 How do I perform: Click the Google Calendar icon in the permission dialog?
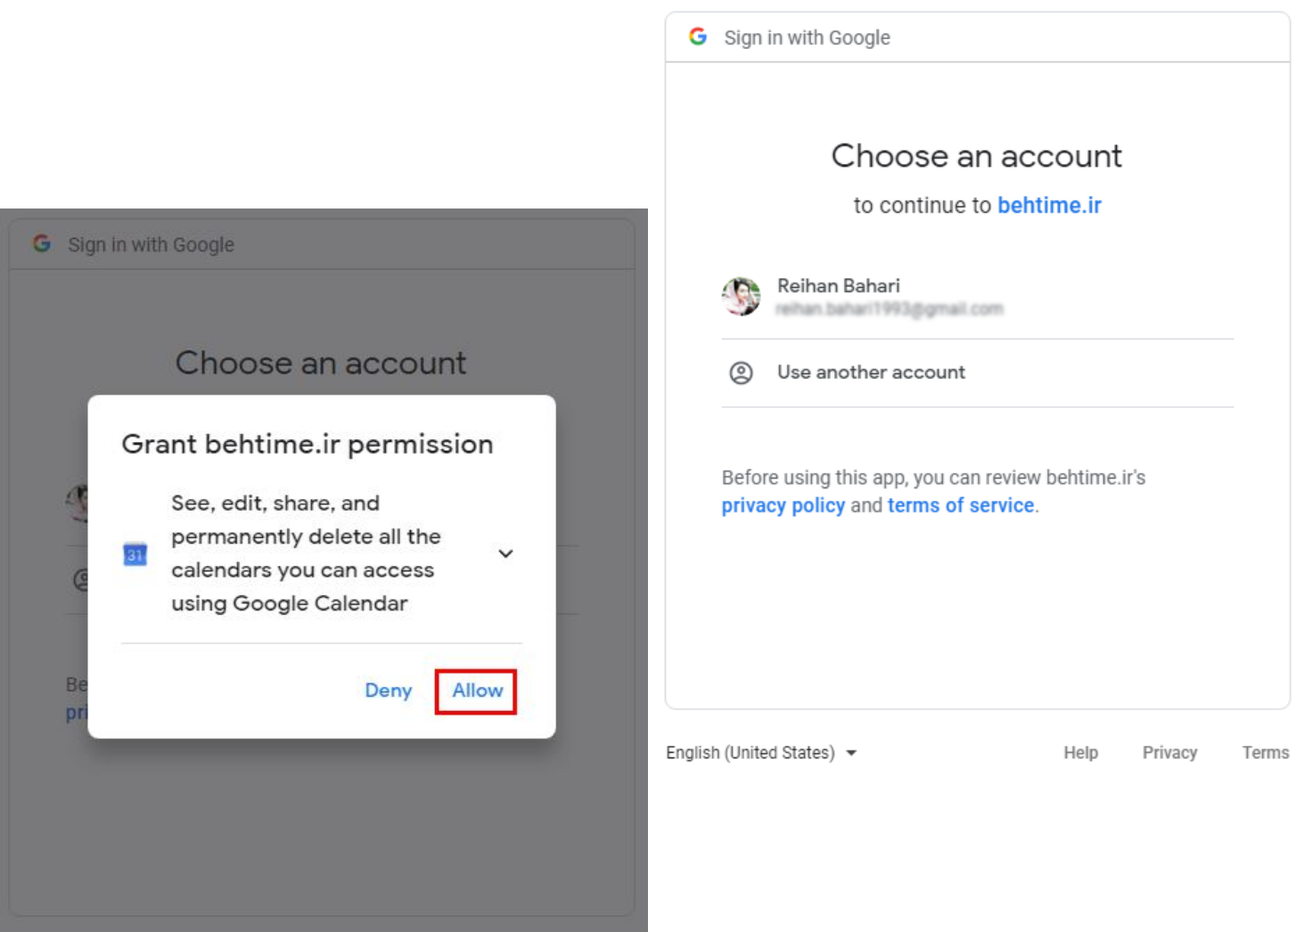click(135, 554)
